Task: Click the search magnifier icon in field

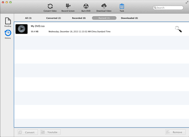Action: (155, 8)
